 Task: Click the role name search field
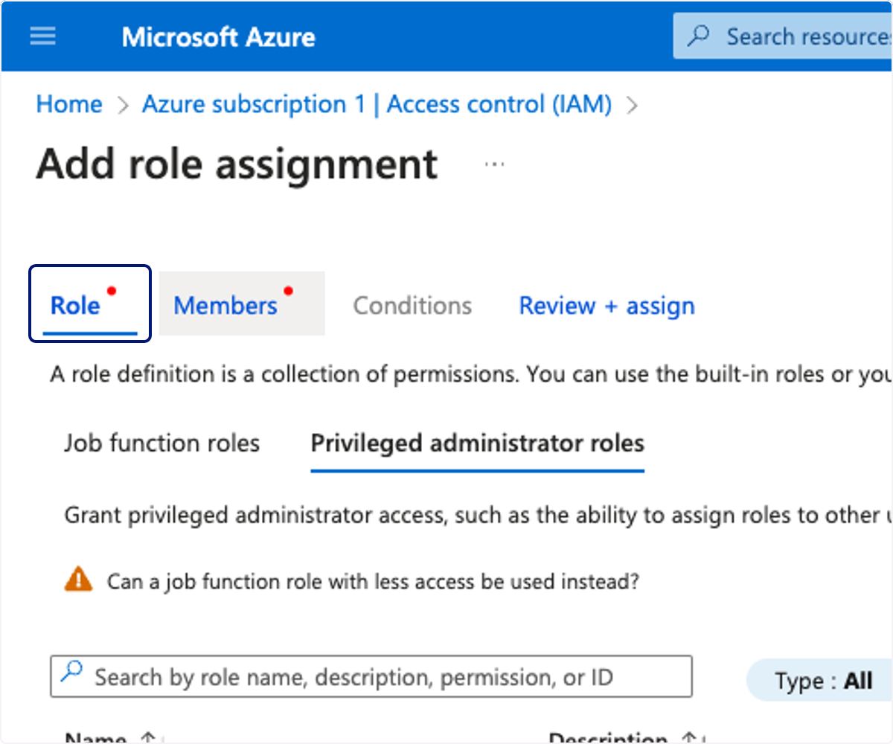tap(371, 676)
